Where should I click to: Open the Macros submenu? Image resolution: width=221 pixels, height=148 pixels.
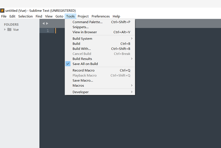[x=100, y=85]
